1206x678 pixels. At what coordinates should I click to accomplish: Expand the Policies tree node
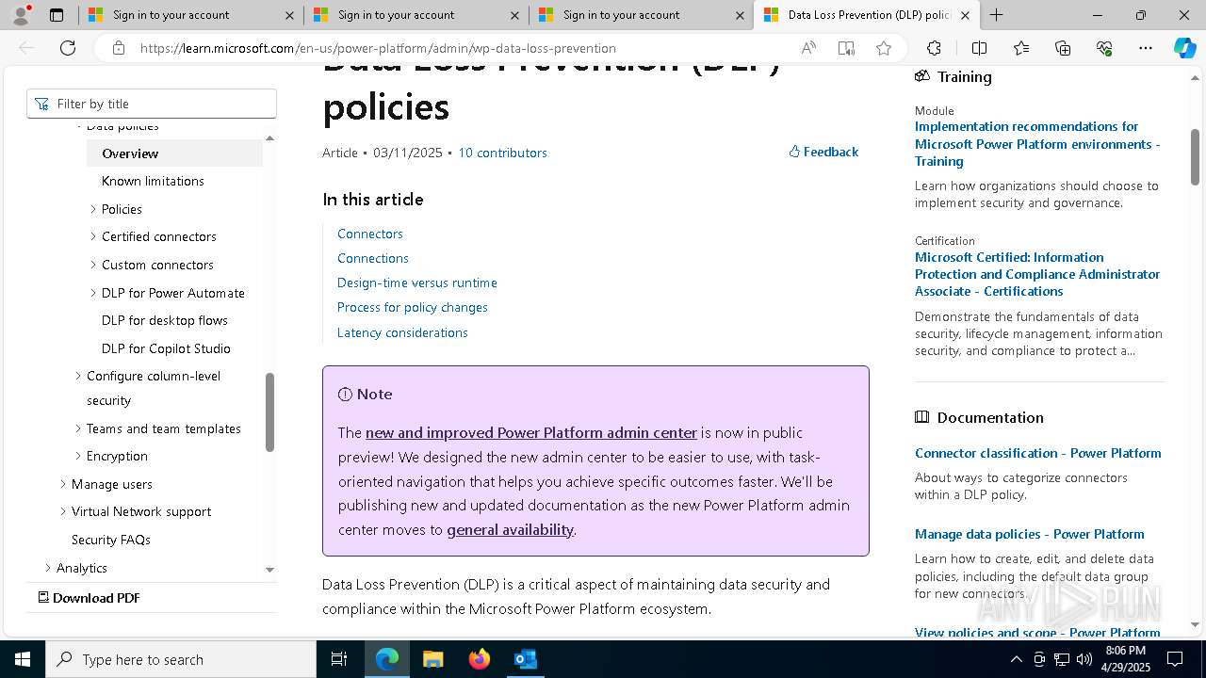pyautogui.click(x=93, y=209)
